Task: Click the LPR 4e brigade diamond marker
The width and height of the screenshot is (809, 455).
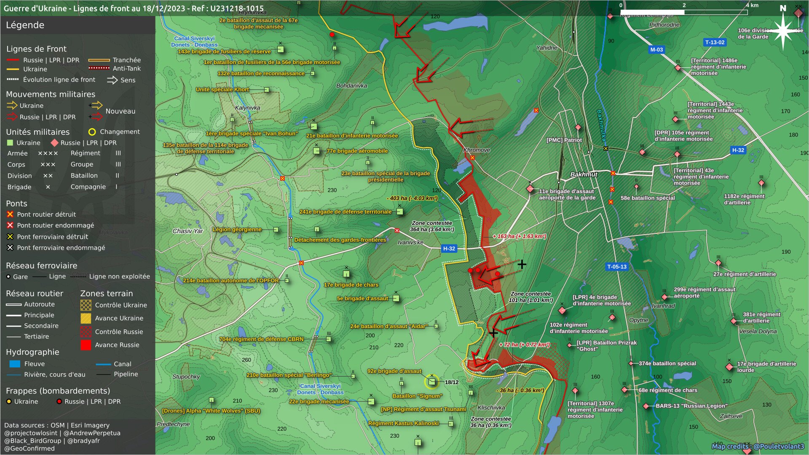Action: 562,310
